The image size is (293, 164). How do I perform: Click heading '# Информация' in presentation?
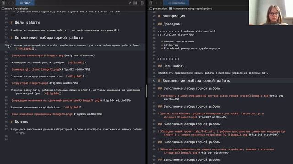(172, 16)
